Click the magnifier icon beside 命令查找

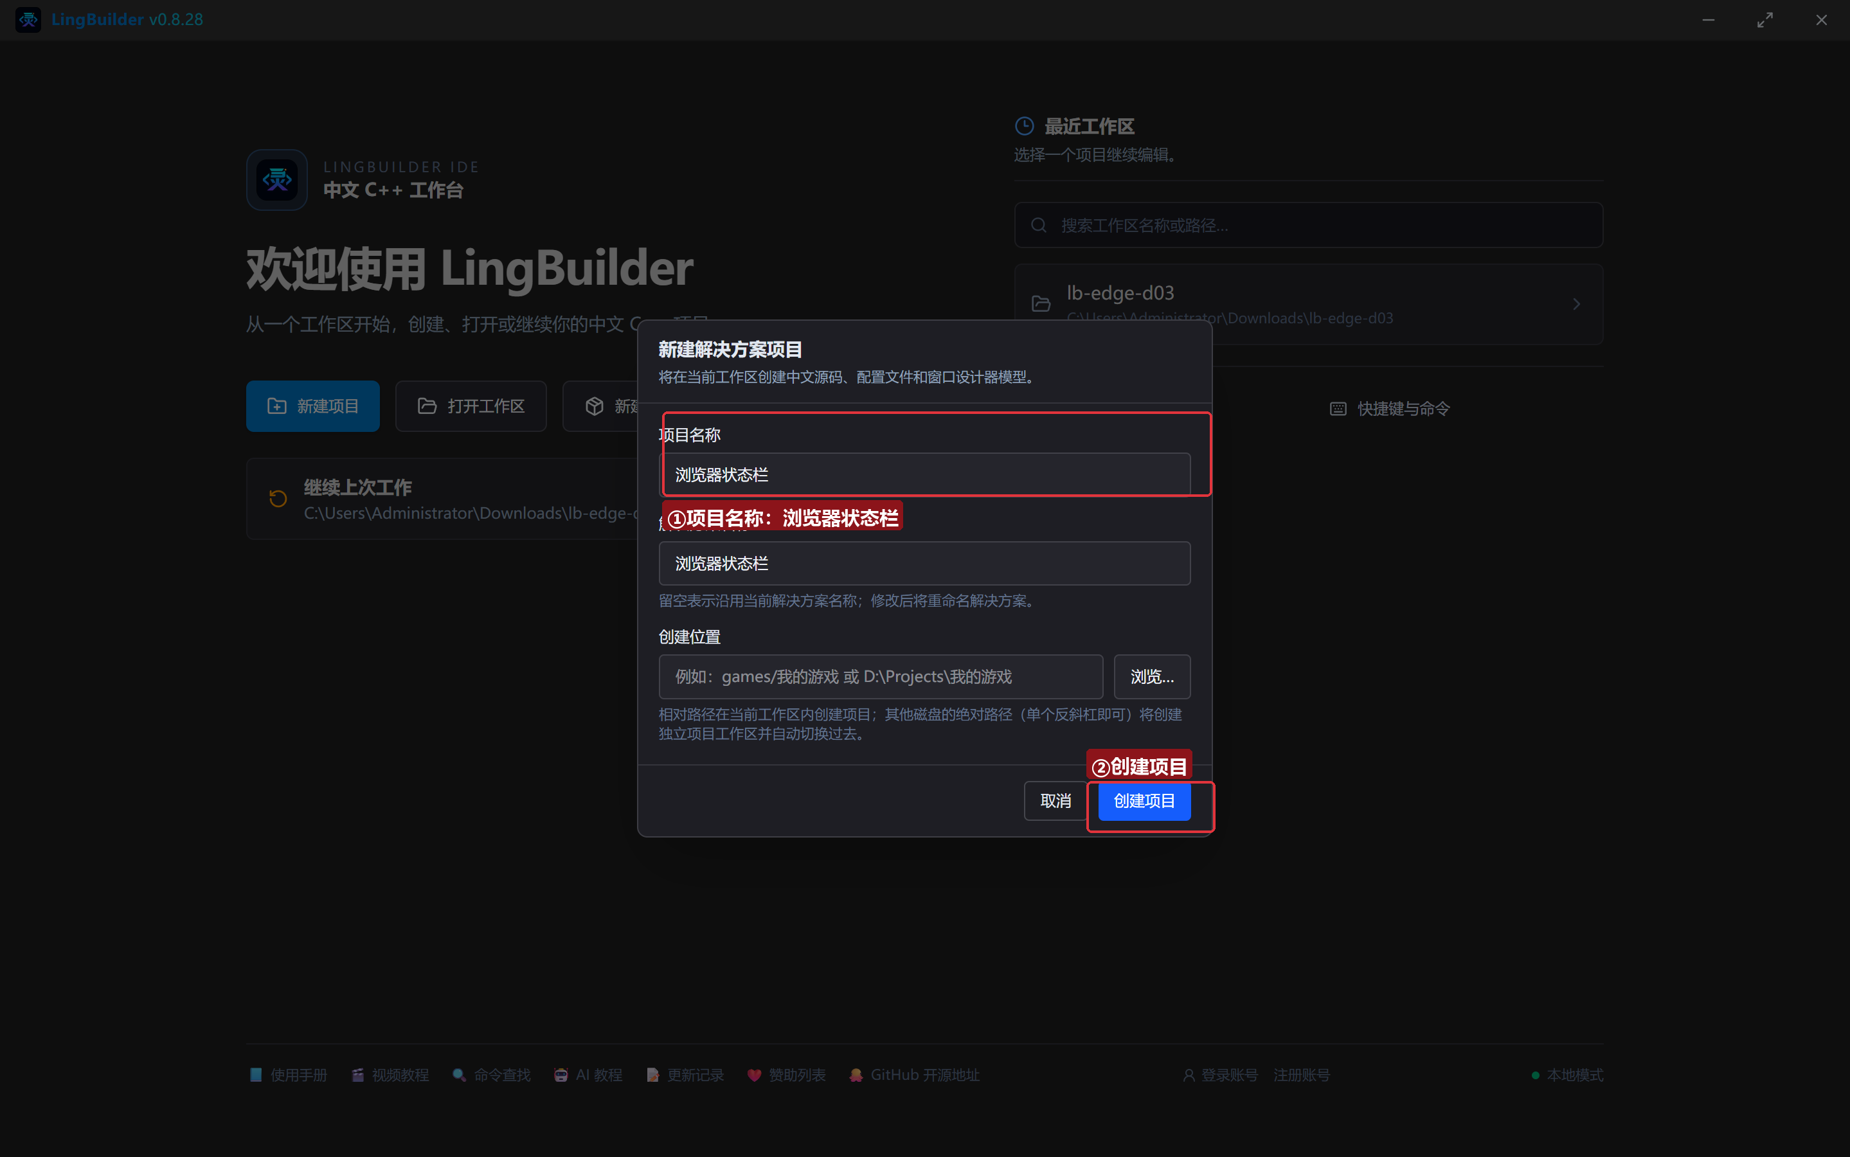[x=459, y=1075]
